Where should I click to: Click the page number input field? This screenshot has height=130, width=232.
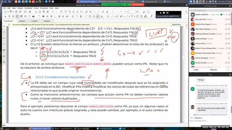[131, 12]
